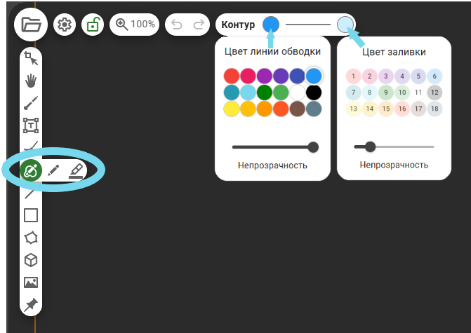Select the highlighter marker tool
The image size is (471, 333).
(x=77, y=170)
